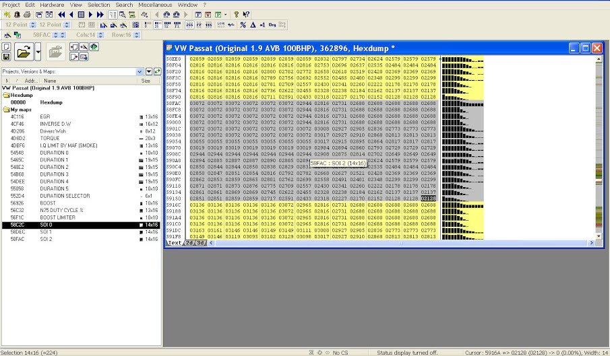Toggle the Org original values button
The width and height of the screenshot is (610, 356).
tap(272, 25)
